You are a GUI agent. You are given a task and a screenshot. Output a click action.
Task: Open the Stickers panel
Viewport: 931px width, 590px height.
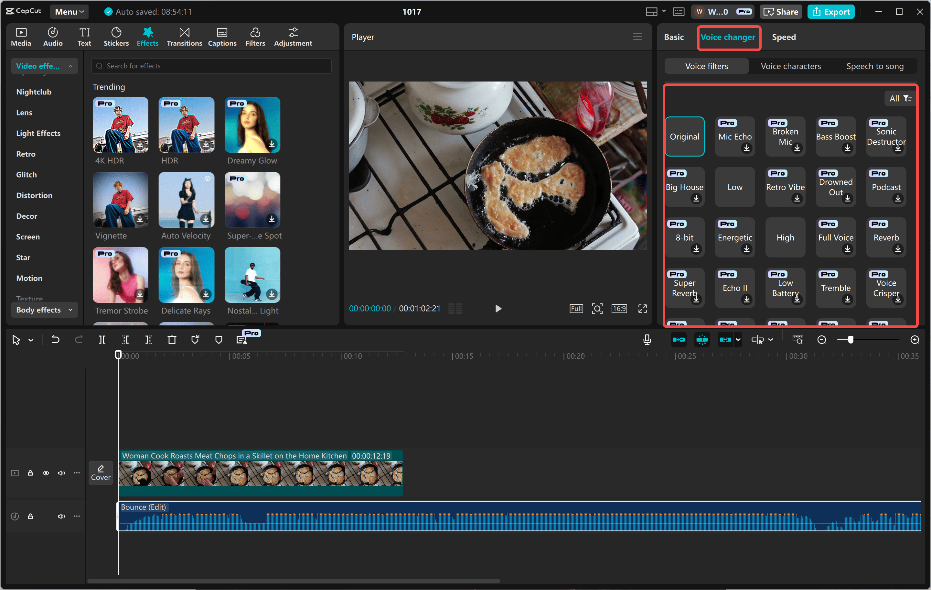click(x=116, y=37)
